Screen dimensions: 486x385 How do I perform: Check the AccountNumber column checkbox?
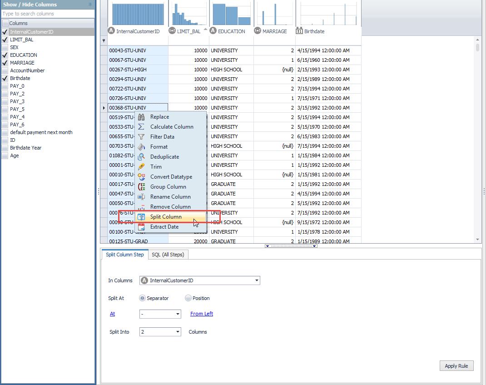pos(5,70)
